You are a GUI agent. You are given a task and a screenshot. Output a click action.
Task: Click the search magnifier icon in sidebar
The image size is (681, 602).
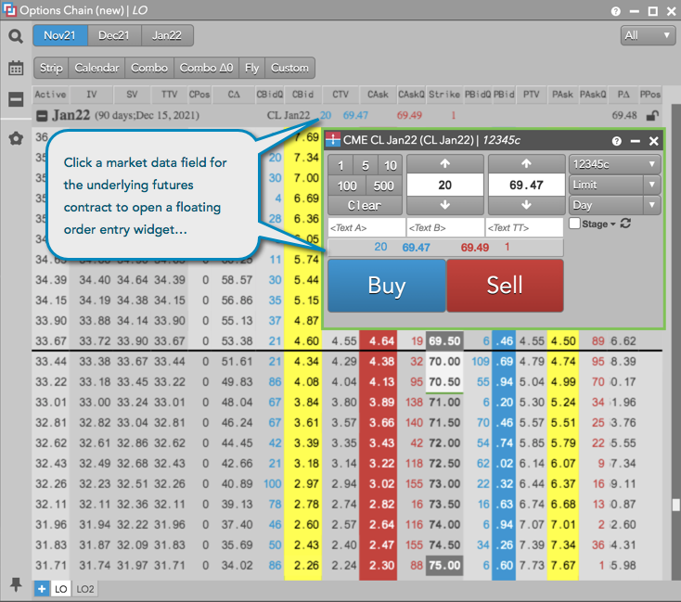click(x=16, y=36)
